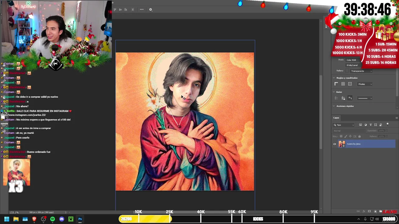This screenshot has width=399, height=224.
Task: Select the 'nuevo by jissu' layer thumbnail
Action: click(x=342, y=144)
